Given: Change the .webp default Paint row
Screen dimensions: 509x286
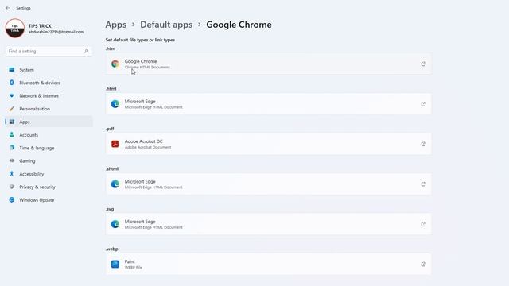Looking at the screenshot, I should point(269,265).
